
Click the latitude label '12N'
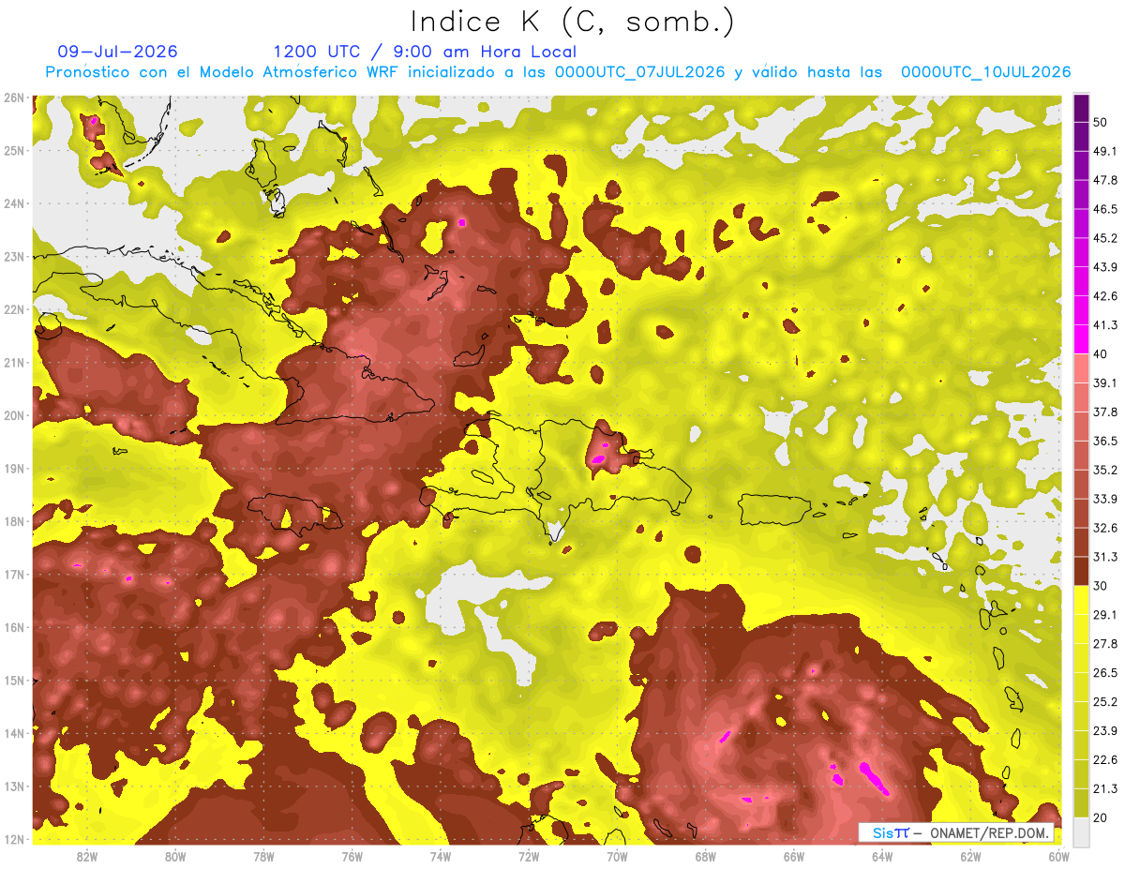[14, 839]
